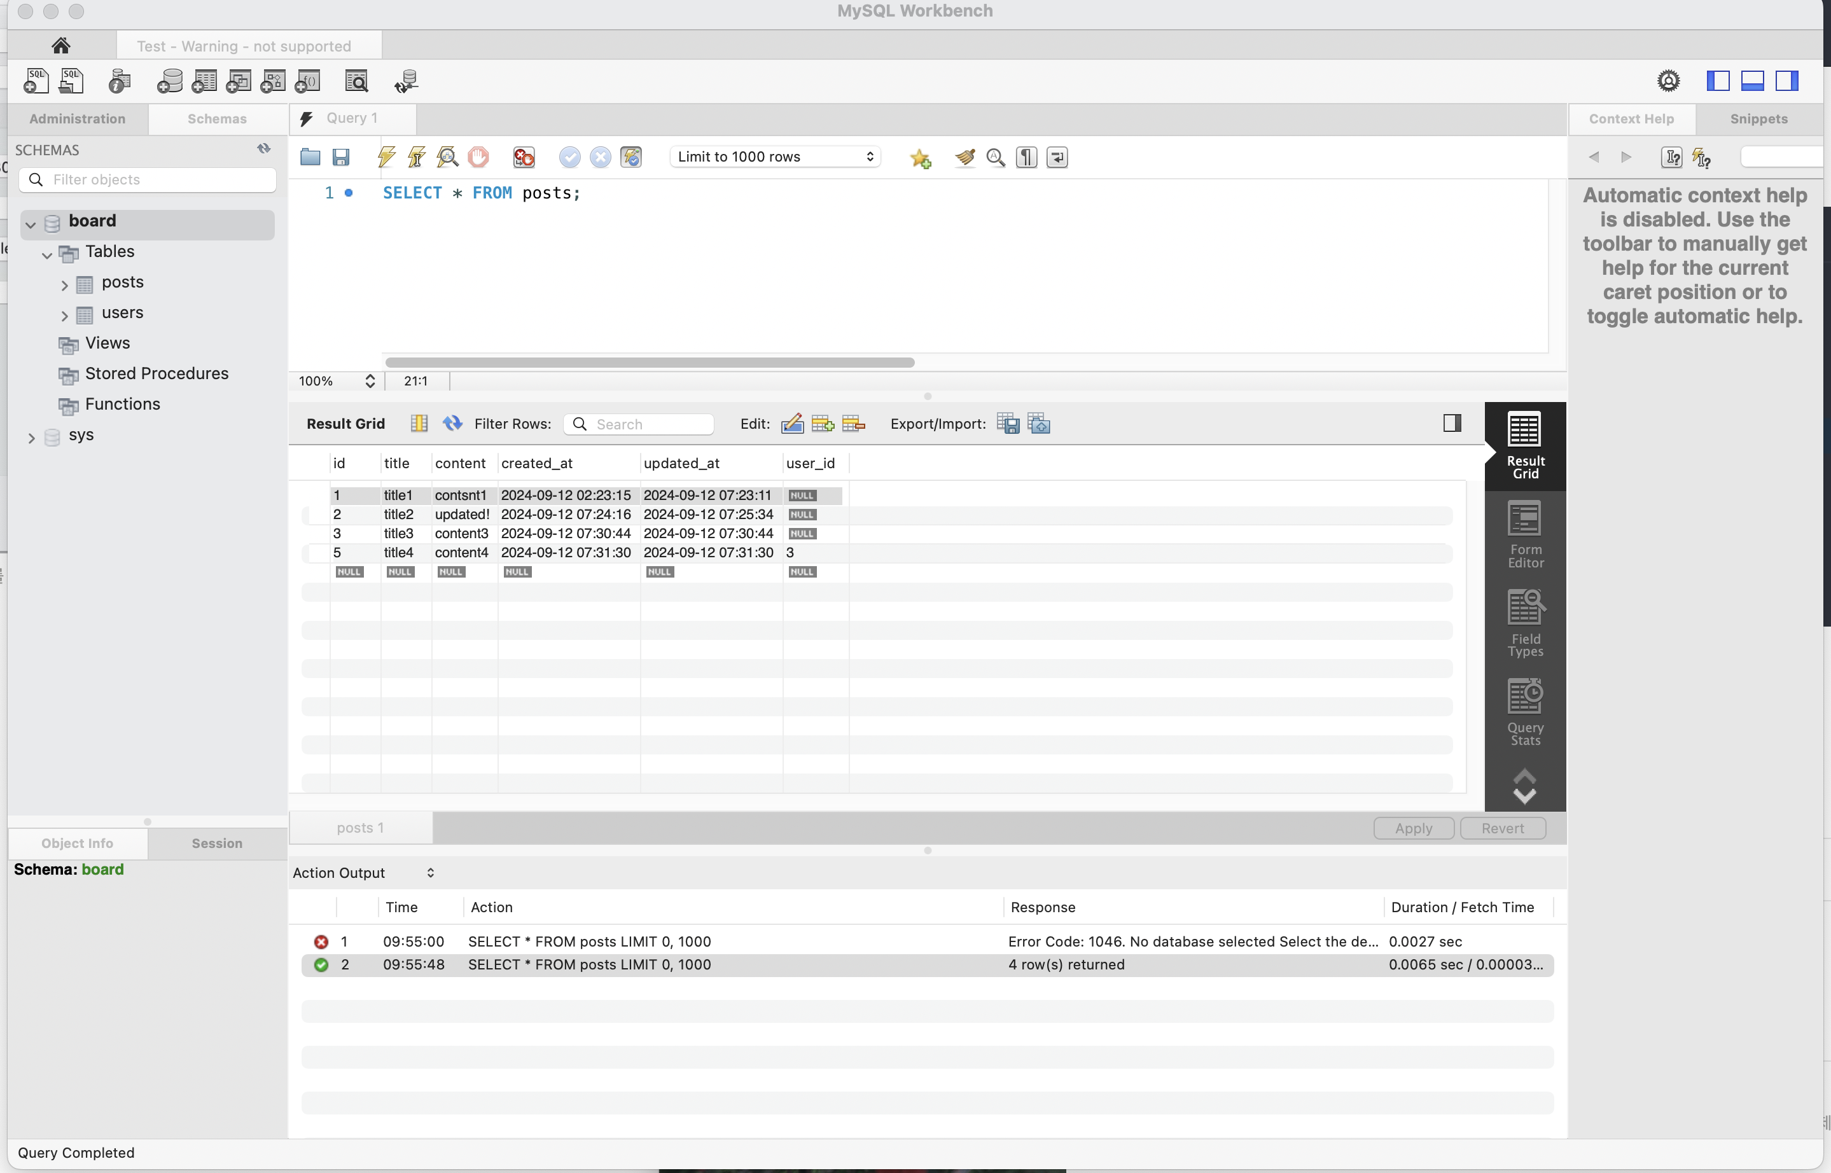This screenshot has width=1831, height=1173.
Task: Click the Revert button
Action: point(1502,828)
